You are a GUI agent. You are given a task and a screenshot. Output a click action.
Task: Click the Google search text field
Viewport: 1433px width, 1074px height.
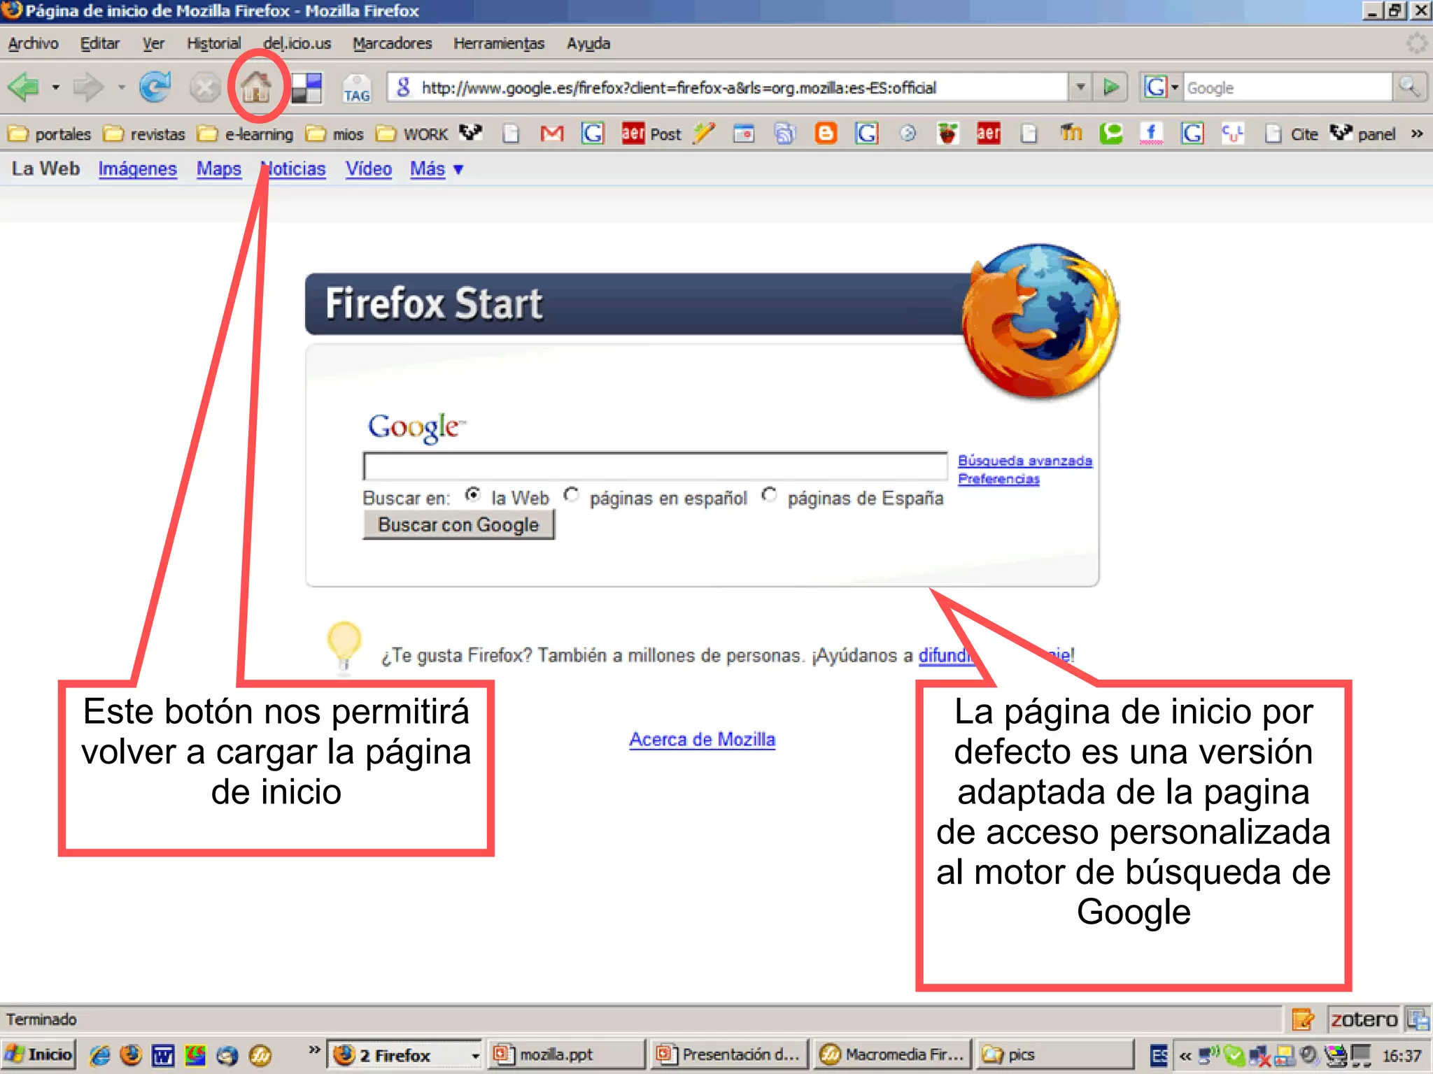[655, 466]
